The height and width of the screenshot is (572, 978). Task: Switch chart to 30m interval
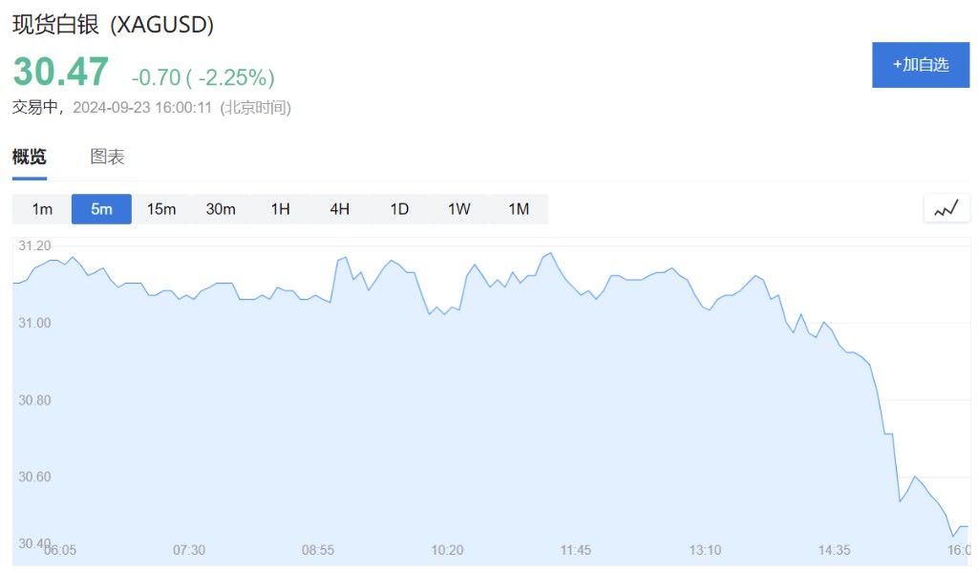[x=221, y=209]
